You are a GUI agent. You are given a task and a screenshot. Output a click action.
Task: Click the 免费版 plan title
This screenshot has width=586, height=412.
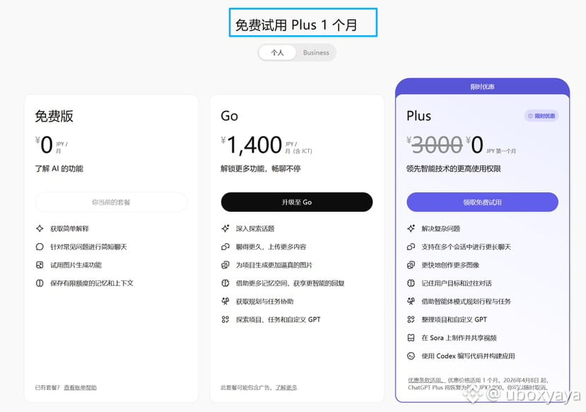click(54, 116)
